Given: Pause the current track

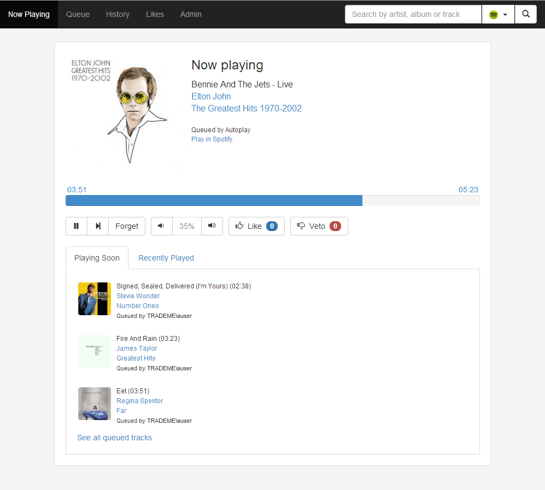Looking at the screenshot, I should 77,226.
